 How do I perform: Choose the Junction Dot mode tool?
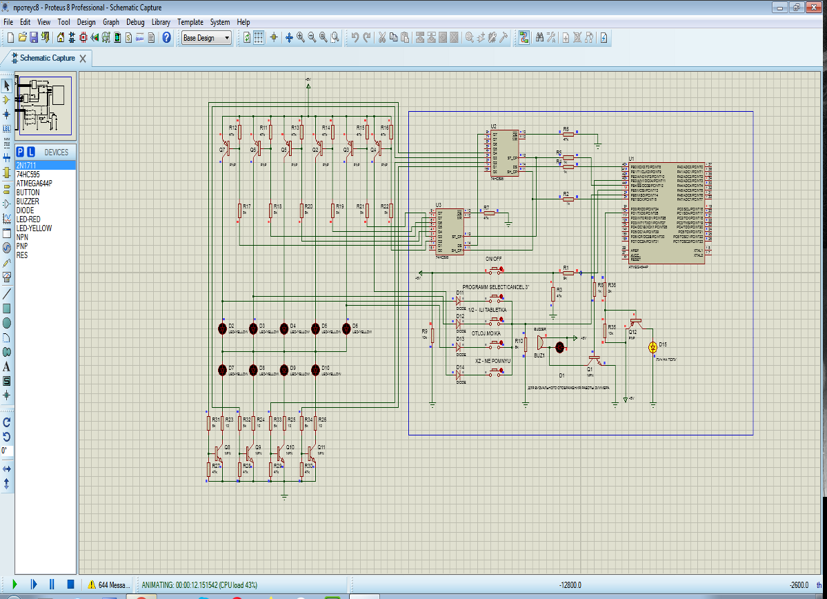tap(7, 114)
